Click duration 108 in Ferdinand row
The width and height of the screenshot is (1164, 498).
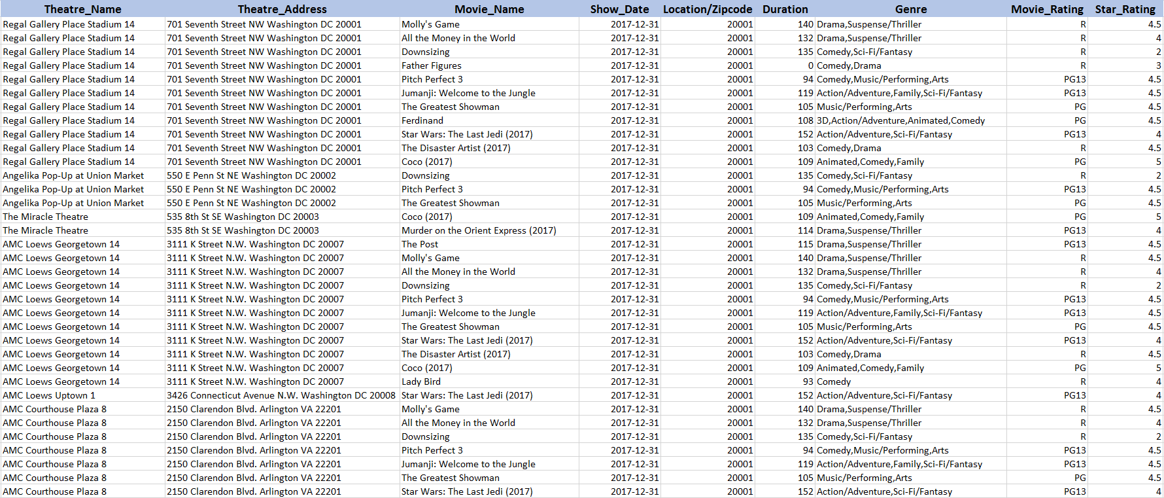(785, 120)
